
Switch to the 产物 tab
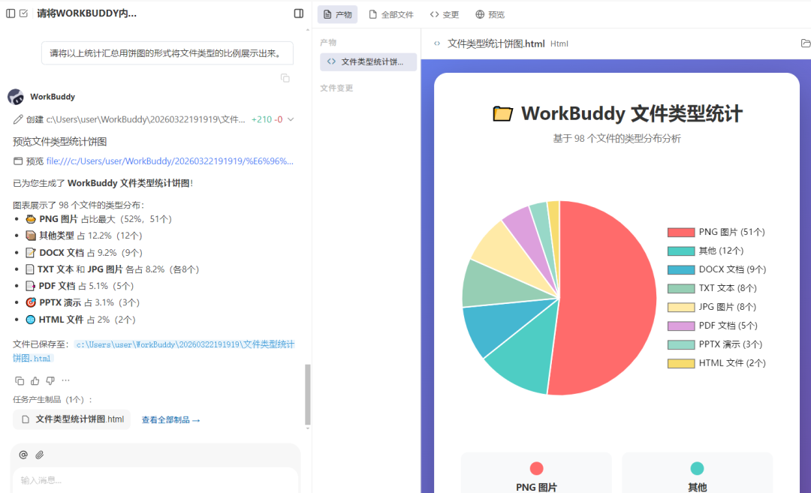coord(337,14)
